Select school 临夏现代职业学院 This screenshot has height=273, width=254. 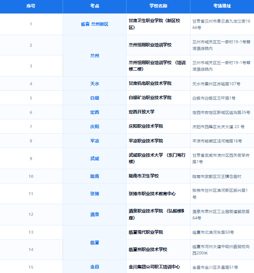(x=146, y=232)
